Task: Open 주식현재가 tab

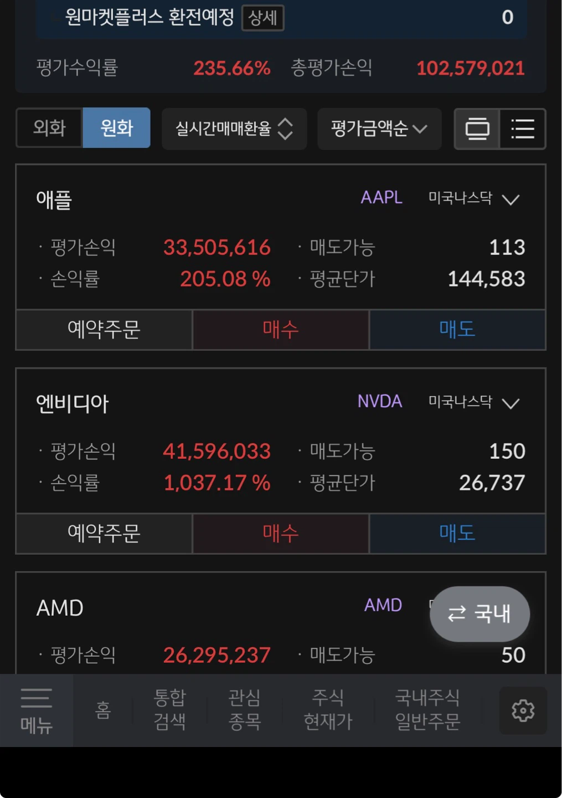Action: click(328, 710)
